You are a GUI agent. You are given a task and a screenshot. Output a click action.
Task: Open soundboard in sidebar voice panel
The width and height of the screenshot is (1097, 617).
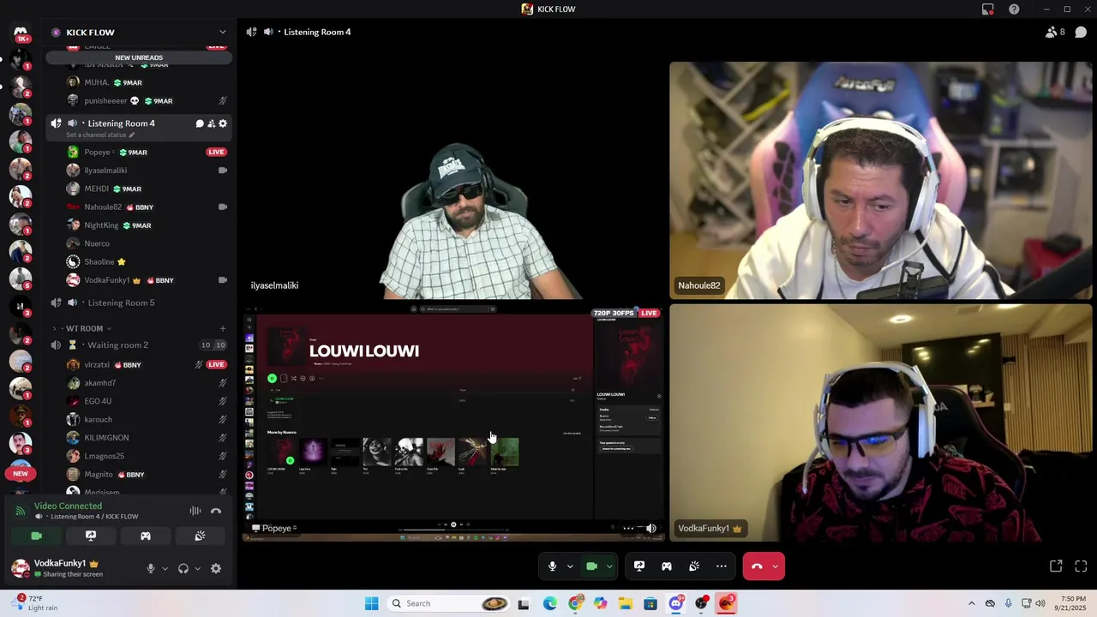200,536
